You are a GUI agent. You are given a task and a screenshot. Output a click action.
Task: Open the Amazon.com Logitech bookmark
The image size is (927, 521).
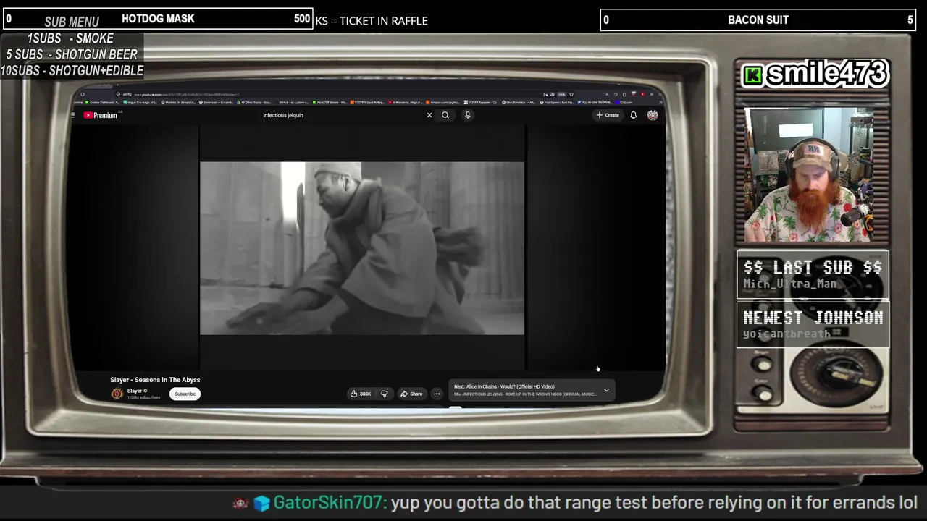(443, 103)
